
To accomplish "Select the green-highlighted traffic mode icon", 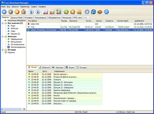I will [x=59, y=12].
